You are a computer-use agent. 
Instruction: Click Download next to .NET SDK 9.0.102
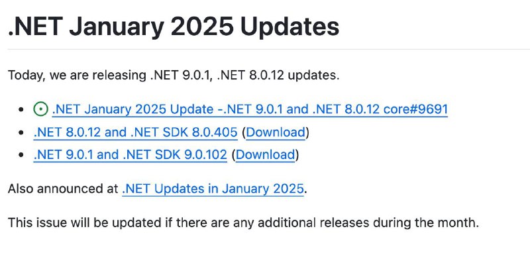[x=266, y=154]
